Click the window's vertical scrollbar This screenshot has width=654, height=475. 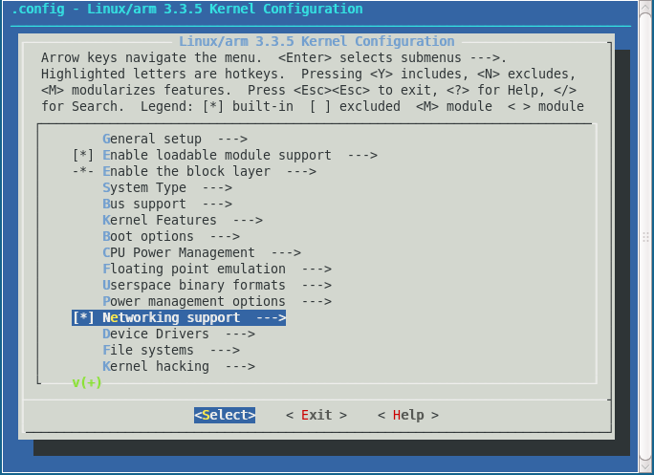click(x=645, y=238)
